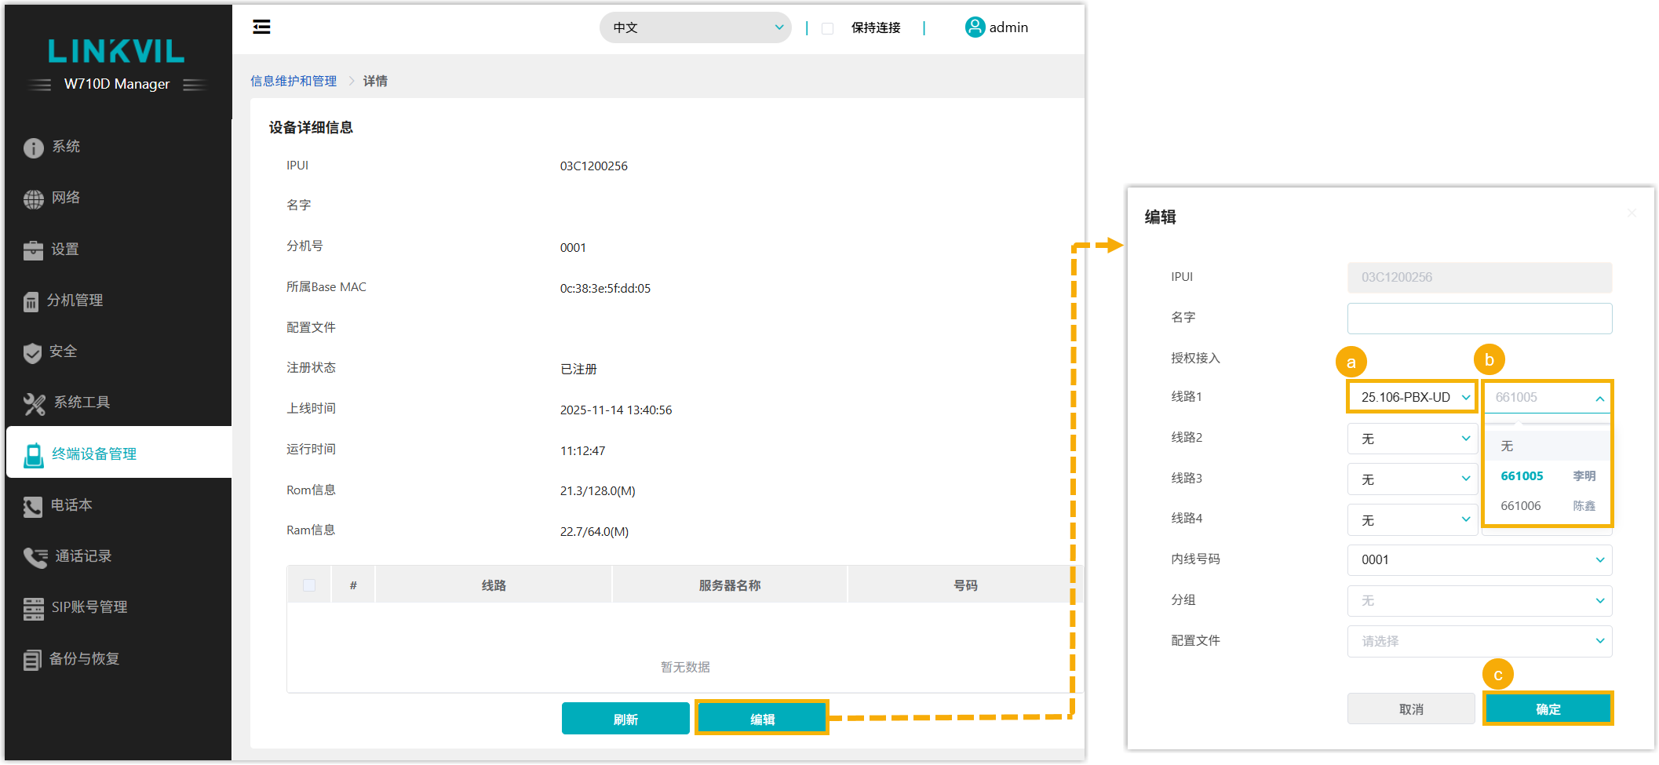Click the 系统 info icon in sidebar

tap(33, 148)
